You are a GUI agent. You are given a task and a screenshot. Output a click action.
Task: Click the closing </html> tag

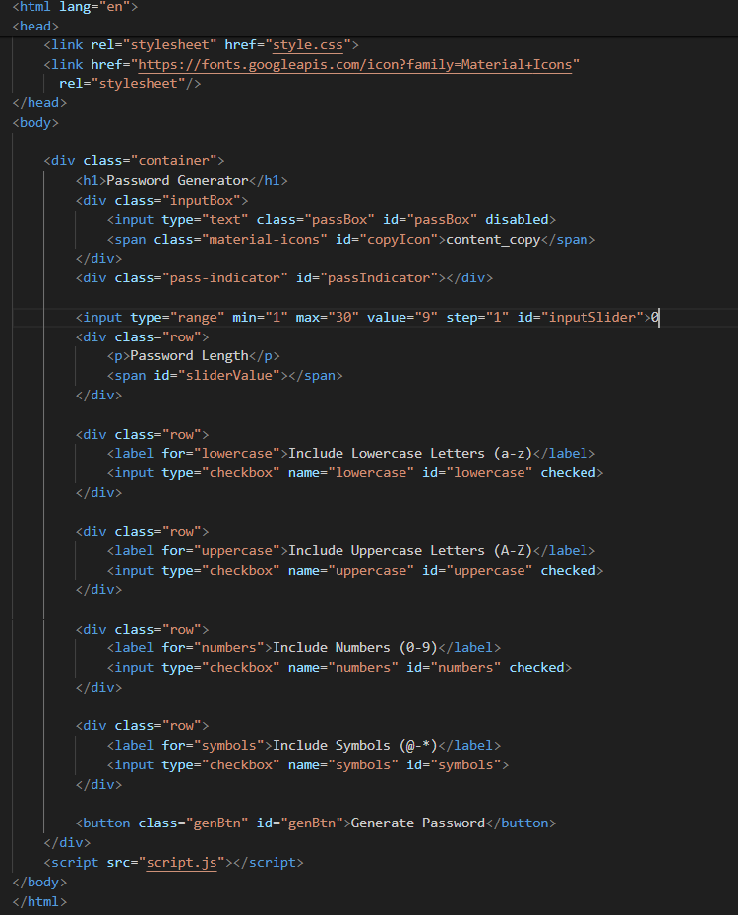39,901
